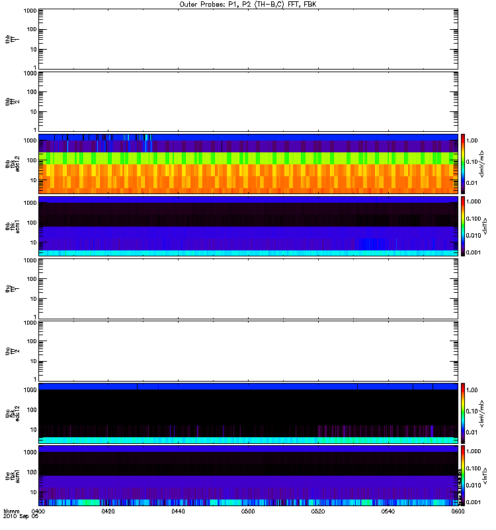Click inside the thc fbk scm1 spectrogram
This screenshot has width=496, height=530.
tap(248, 476)
